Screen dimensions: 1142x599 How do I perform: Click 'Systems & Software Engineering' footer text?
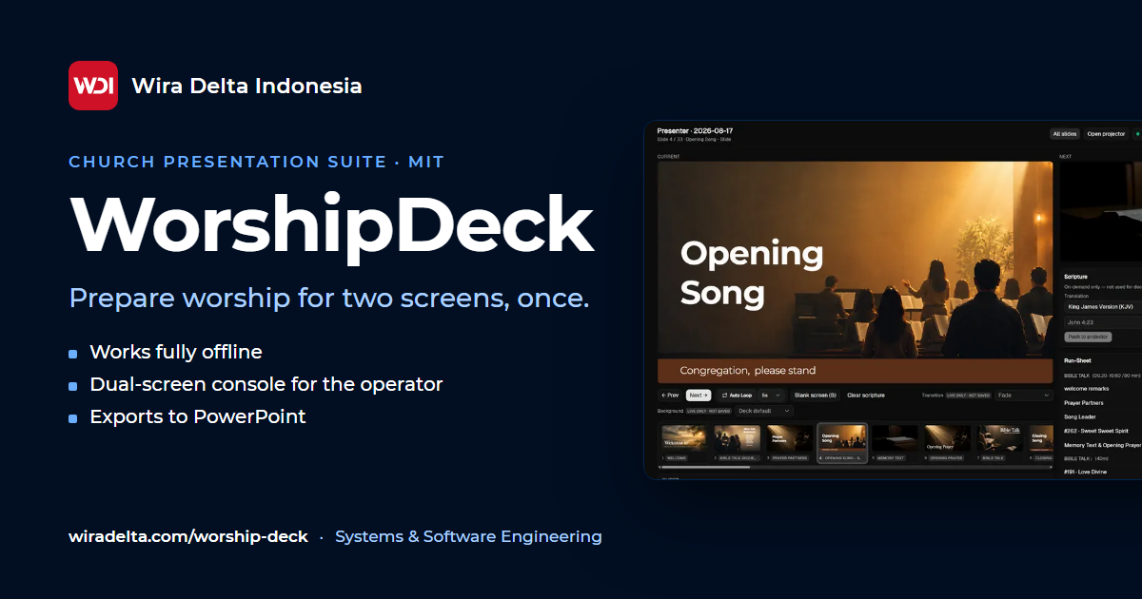pyautogui.click(x=468, y=536)
